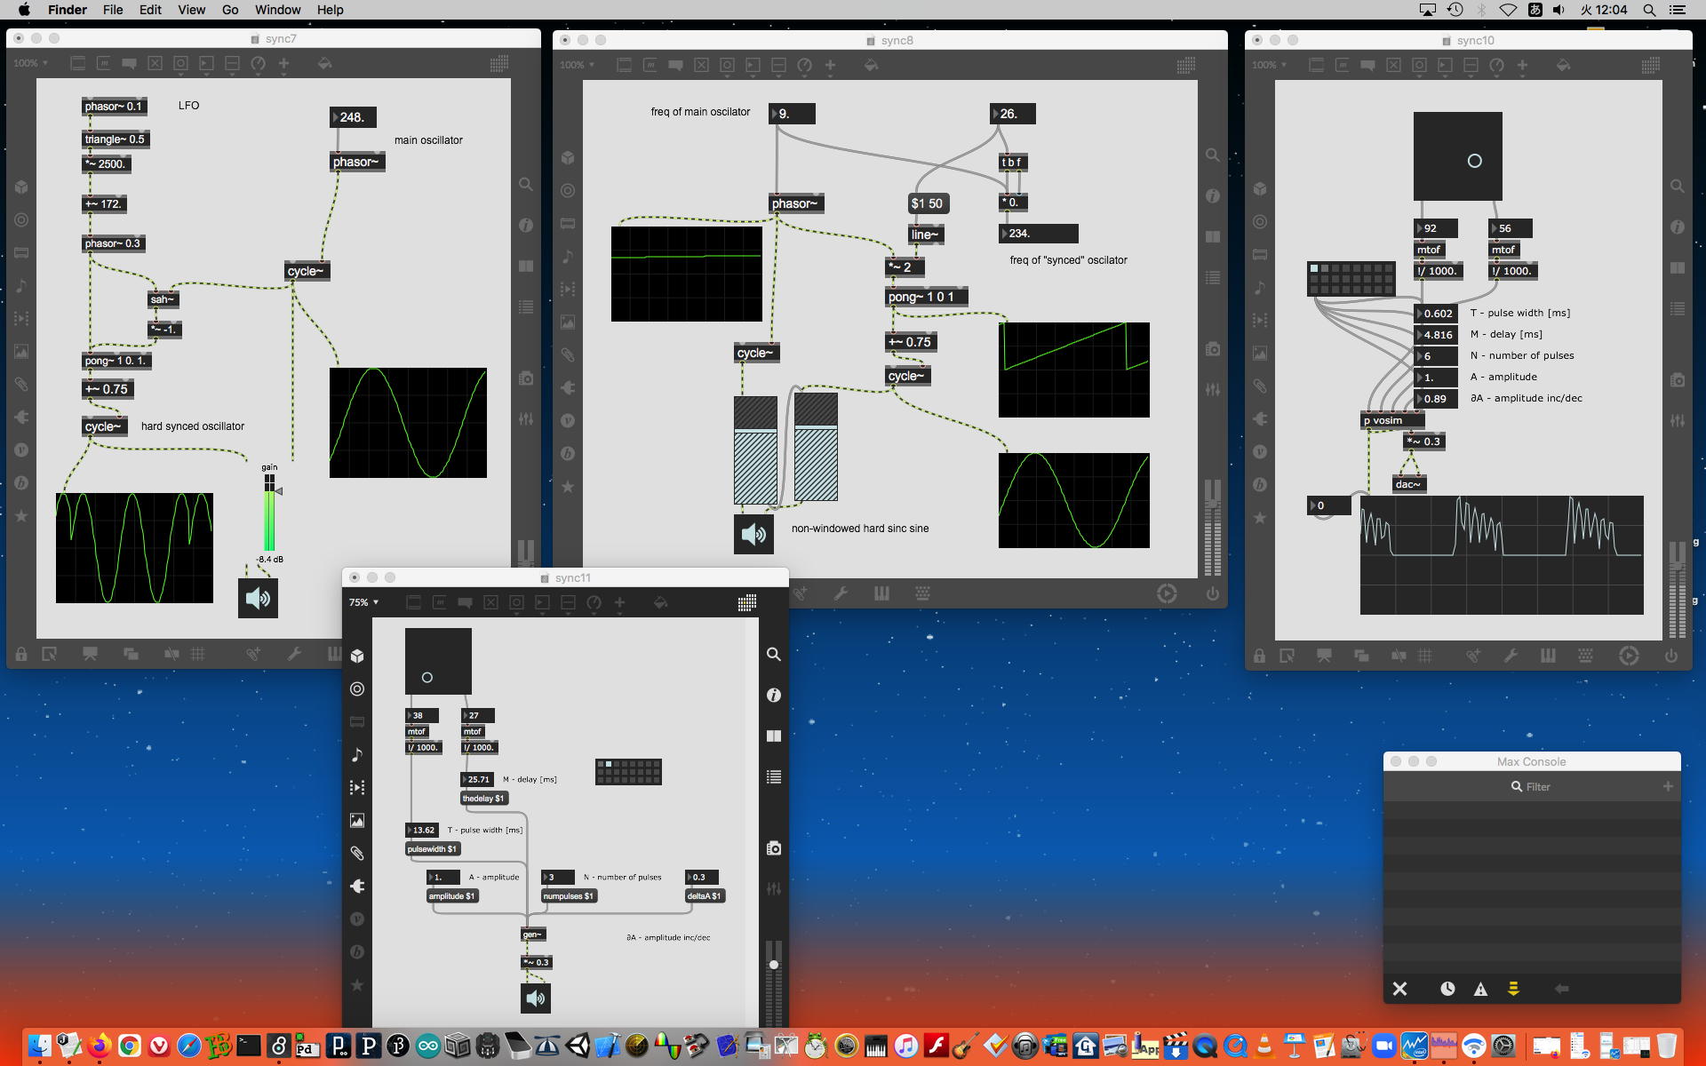Open the paperclip files icon in sync11
The width and height of the screenshot is (1706, 1066).
tap(357, 853)
